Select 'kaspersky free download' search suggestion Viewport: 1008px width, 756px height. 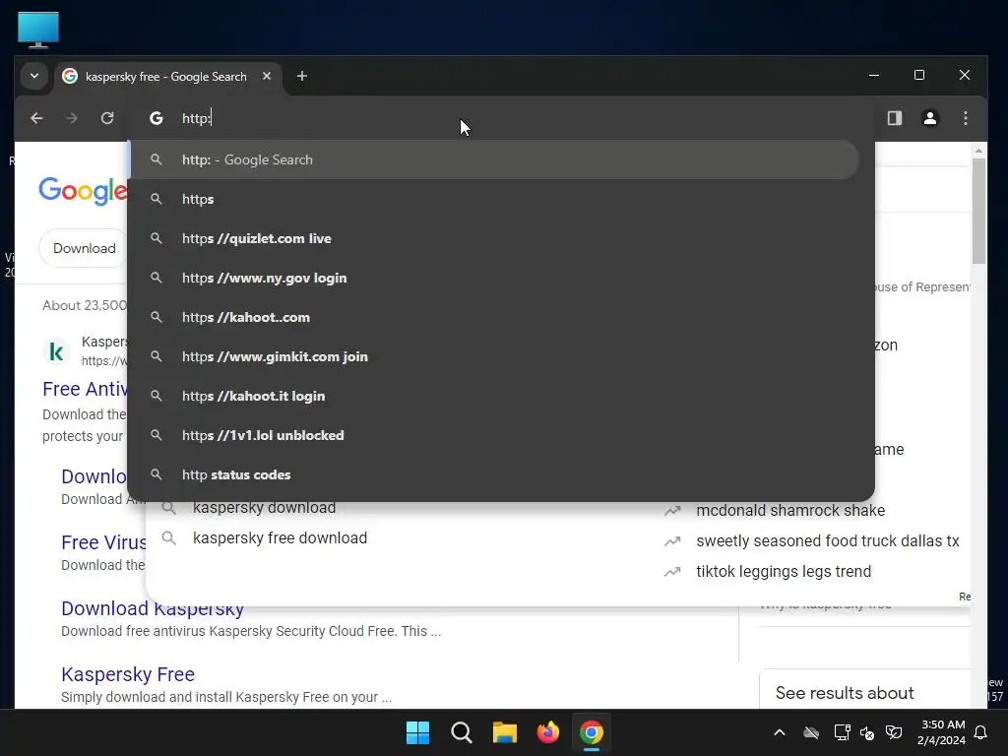pos(280,538)
